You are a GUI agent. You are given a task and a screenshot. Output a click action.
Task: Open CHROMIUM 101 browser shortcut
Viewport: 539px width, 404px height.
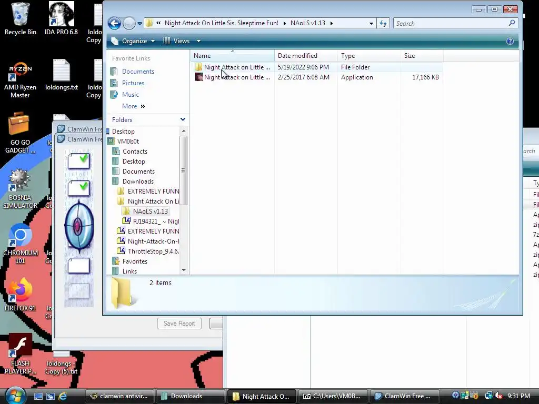coord(21,244)
